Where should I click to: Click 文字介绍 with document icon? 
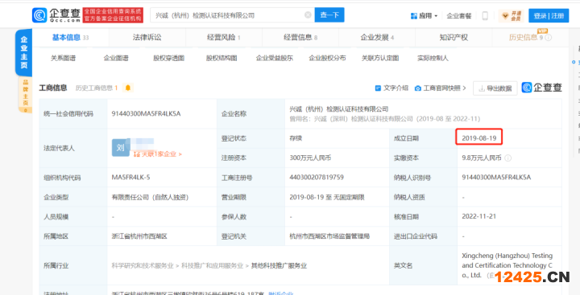tap(391, 88)
